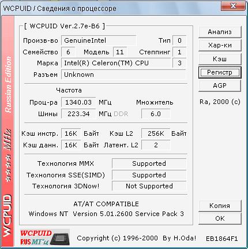The image size is (248, 249).
Task: Confirm with the OK button
Action: pos(220,218)
